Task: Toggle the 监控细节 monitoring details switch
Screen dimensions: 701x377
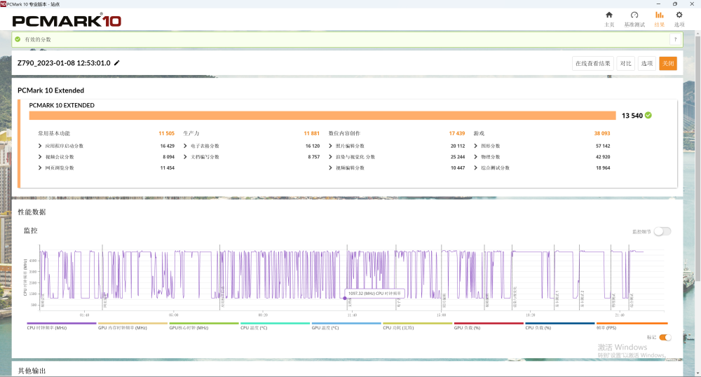Action: (662, 231)
